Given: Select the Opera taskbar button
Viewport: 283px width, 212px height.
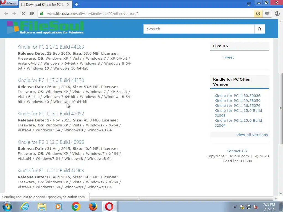Looking at the screenshot, I should [x=109, y=206].
